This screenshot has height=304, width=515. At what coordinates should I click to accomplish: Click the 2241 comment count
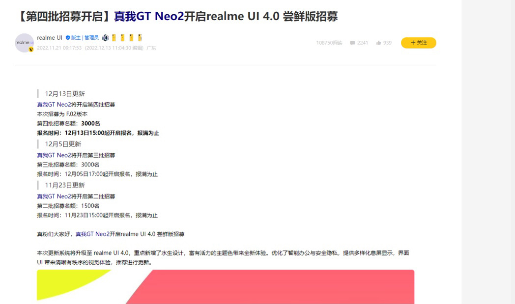[x=363, y=43]
